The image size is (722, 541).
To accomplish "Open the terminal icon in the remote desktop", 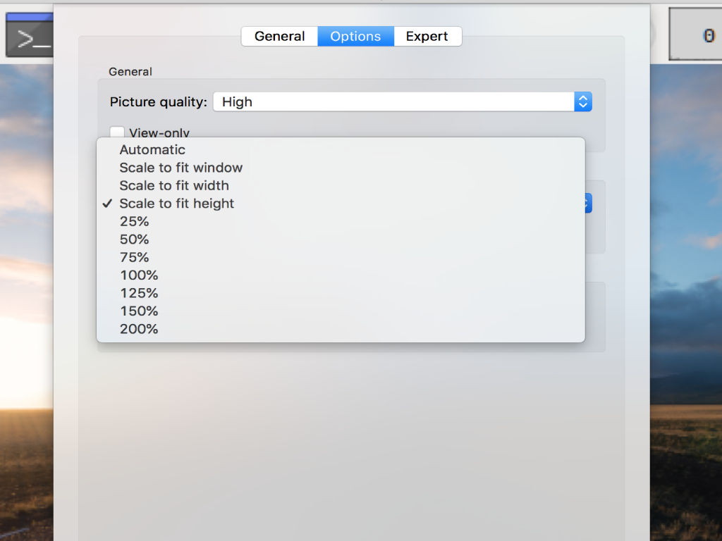I will click(30, 35).
